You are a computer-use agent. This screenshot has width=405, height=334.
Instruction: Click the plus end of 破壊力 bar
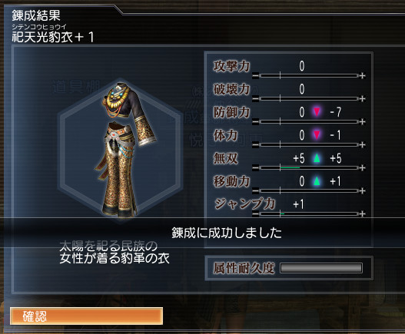click(363, 98)
